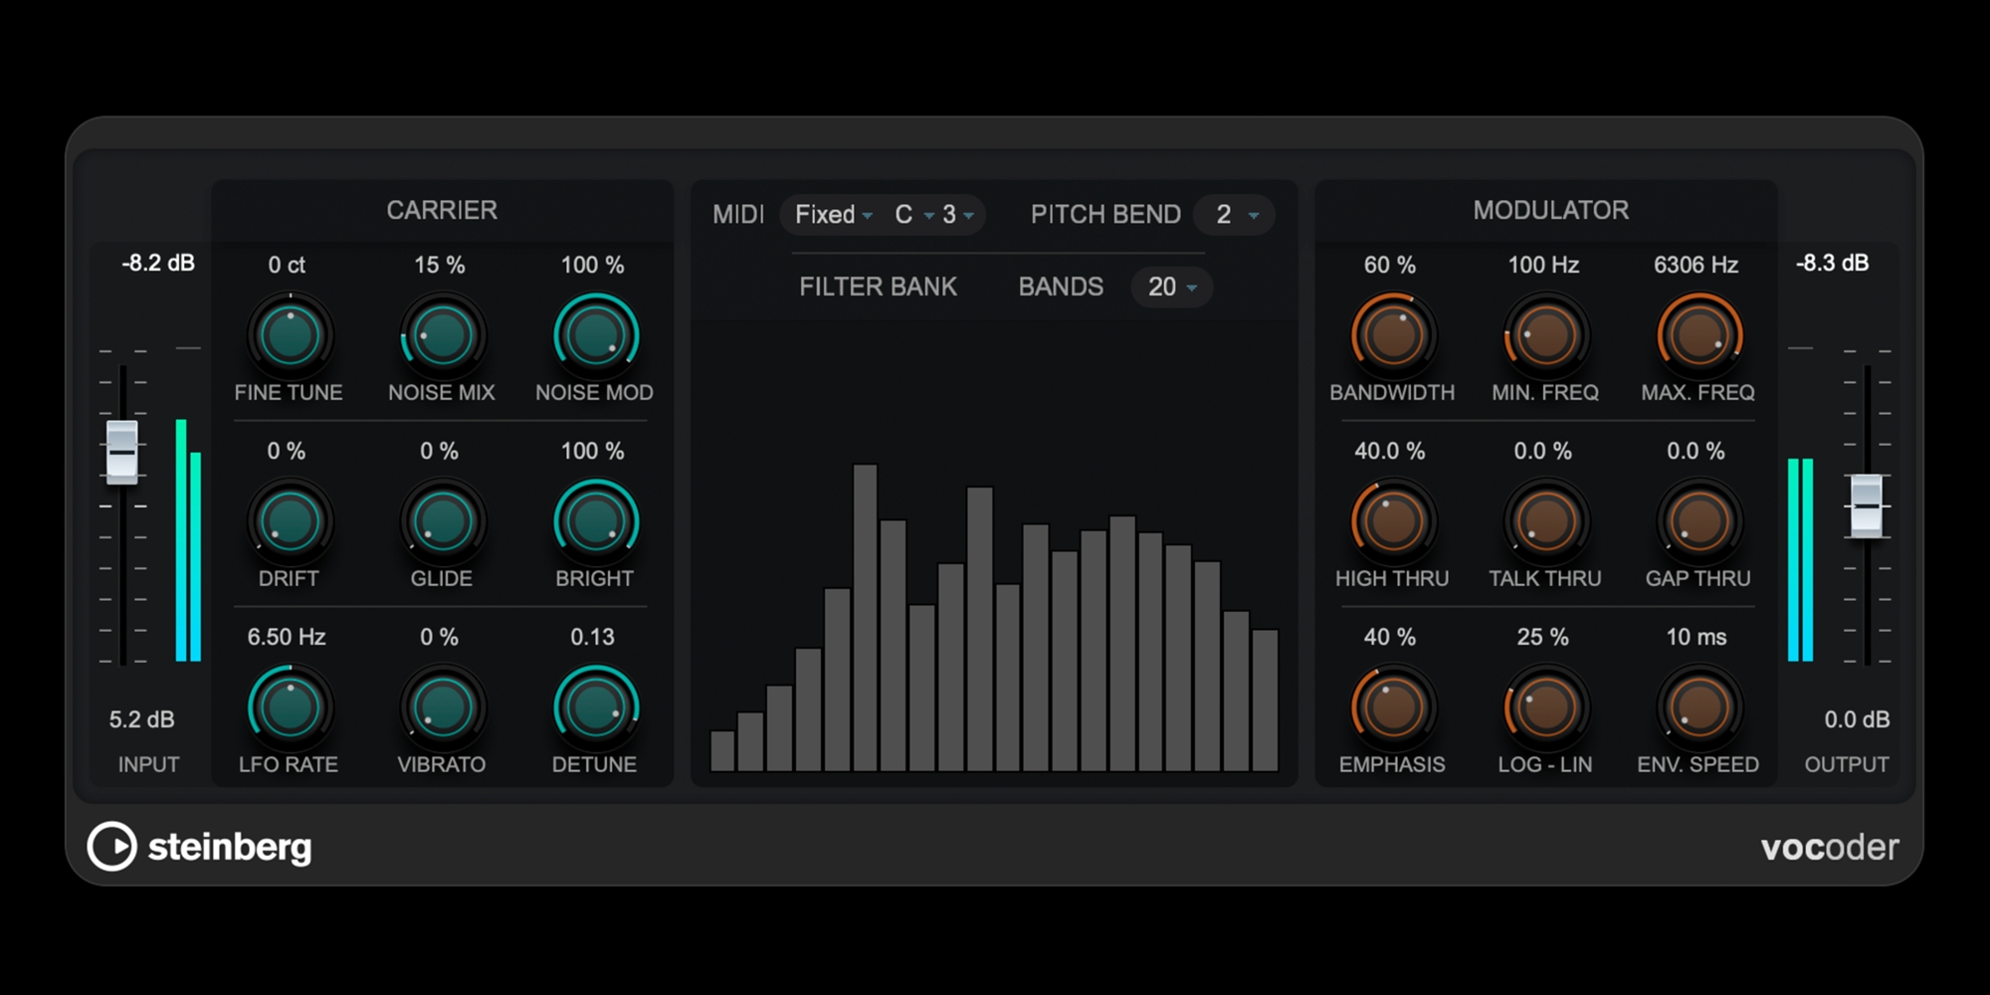1990x995 pixels.
Task: Click the FILTER BANK label
Action: 878,287
